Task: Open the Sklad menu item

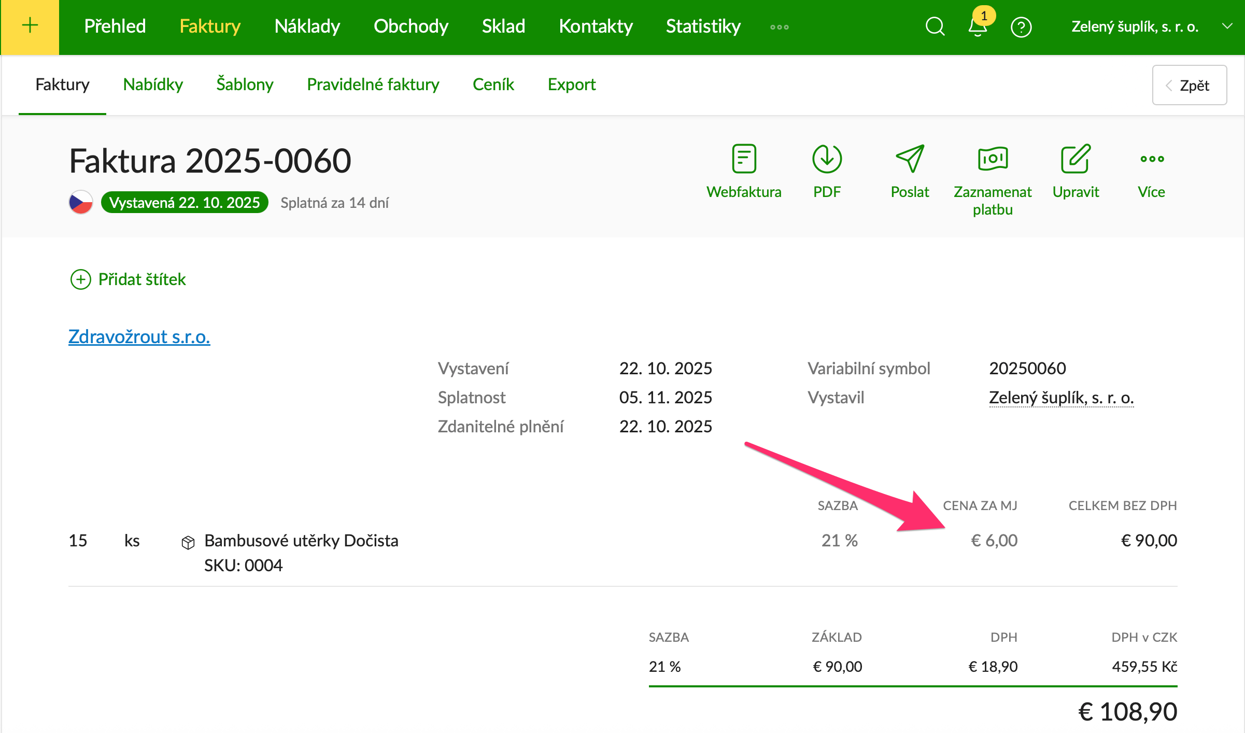Action: point(503,26)
